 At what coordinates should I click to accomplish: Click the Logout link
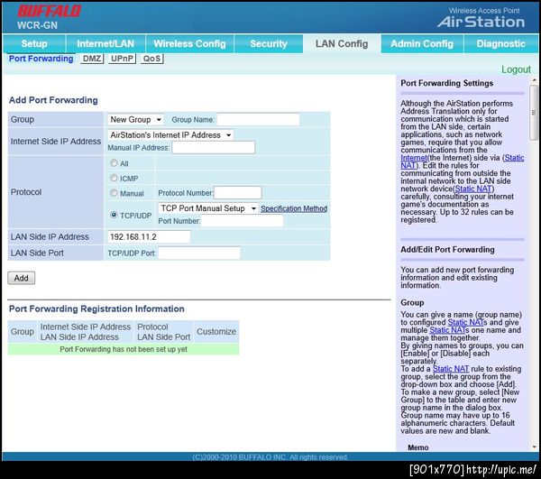click(x=516, y=69)
